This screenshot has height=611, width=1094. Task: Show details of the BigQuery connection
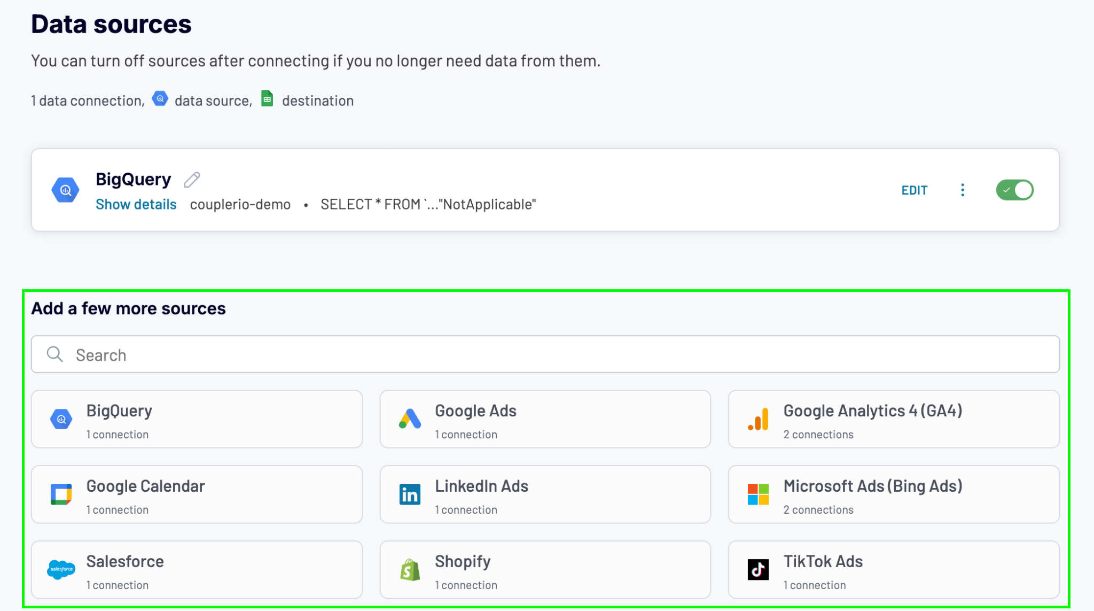tap(136, 204)
